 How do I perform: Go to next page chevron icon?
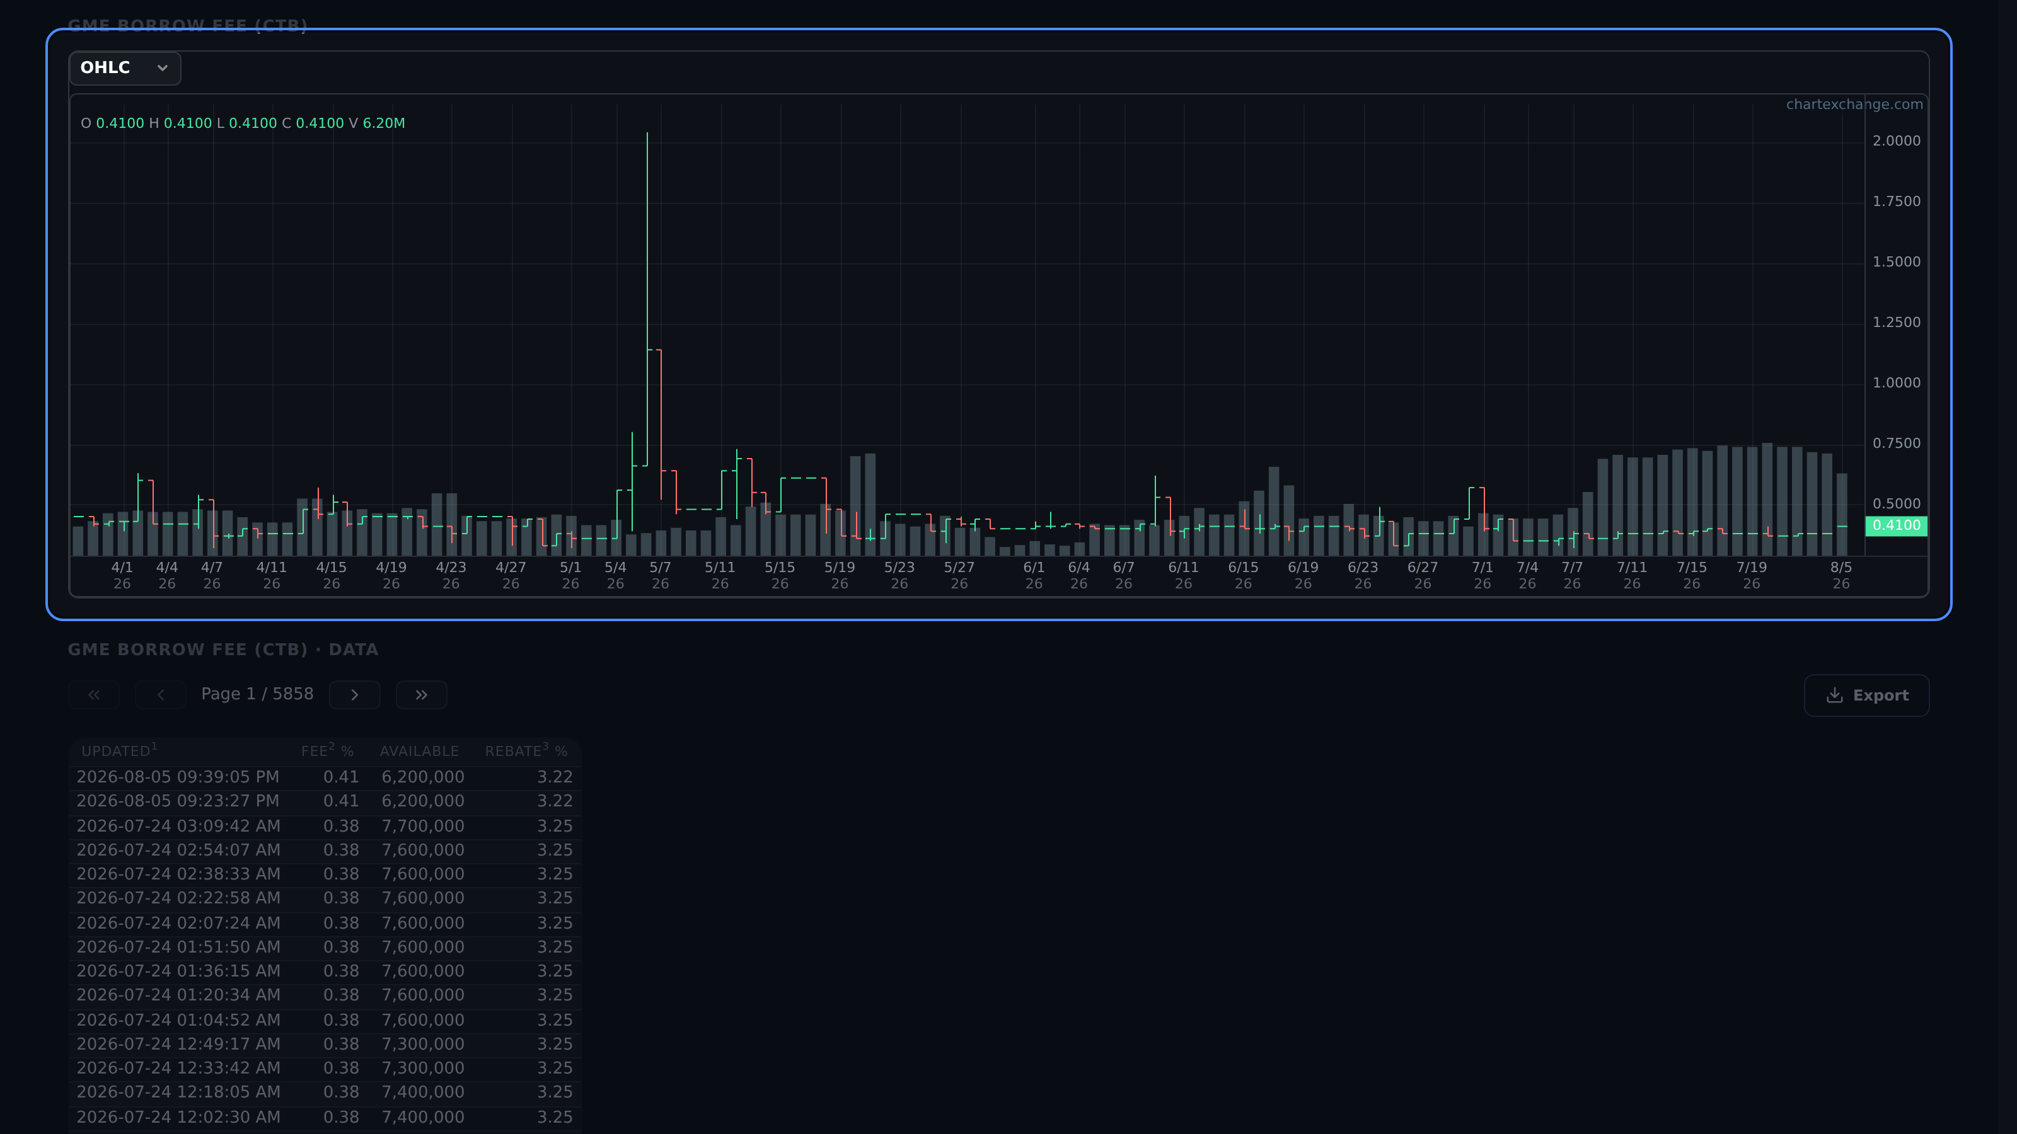coord(355,695)
